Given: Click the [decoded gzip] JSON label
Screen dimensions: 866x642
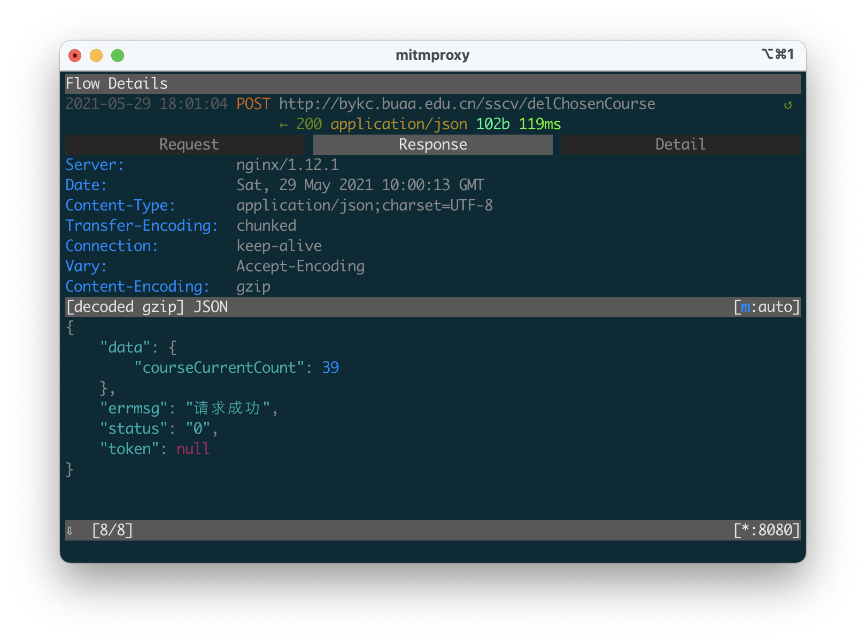Looking at the screenshot, I should tap(146, 307).
